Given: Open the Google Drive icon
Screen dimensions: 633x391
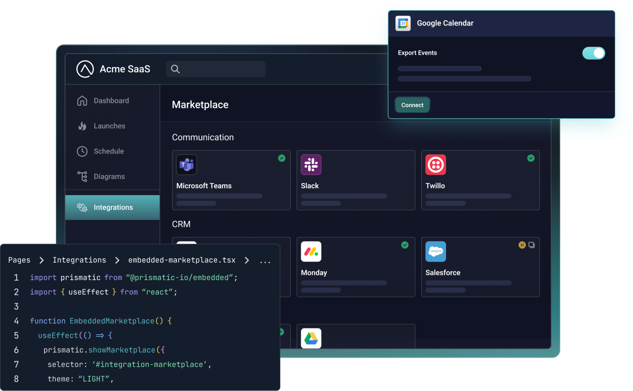Looking at the screenshot, I should point(311,338).
